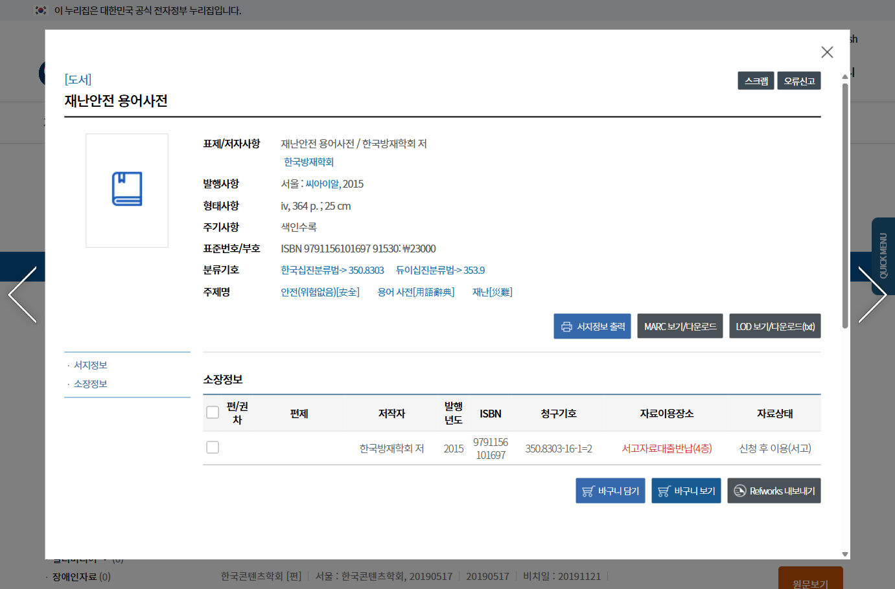Open publisher link 씨아이알

click(322, 184)
